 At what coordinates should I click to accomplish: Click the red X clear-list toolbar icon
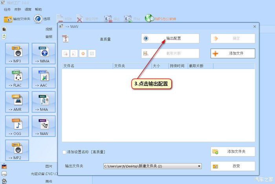tap(79, 19)
